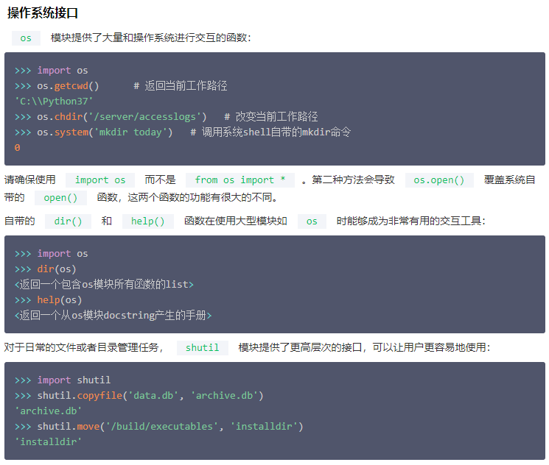Click 'os.getcwd()' in the first code block
549x465 pixels.
[x=69, y=85]
